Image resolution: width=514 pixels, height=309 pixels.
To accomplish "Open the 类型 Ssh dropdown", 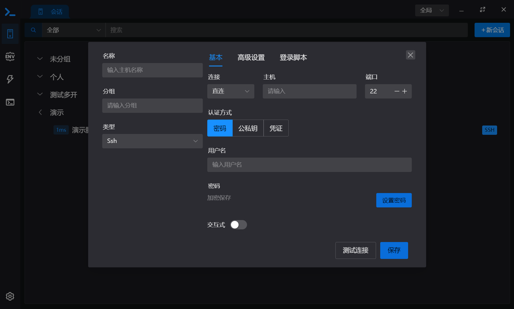I will pyautogui.click(x=152, y=141).
